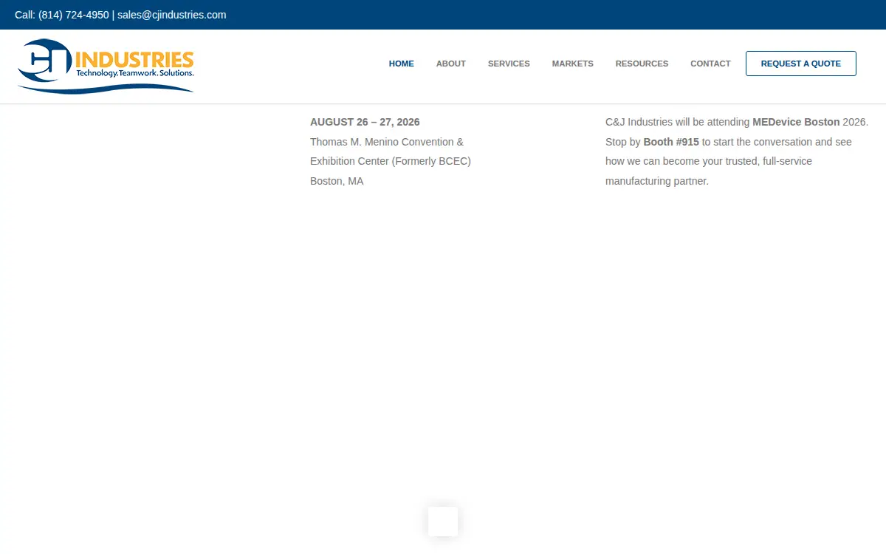Image resolution: width=886 pixels, height=554 pixels.
Task: Open the Home menu item
Action: (x=402, y=64)
